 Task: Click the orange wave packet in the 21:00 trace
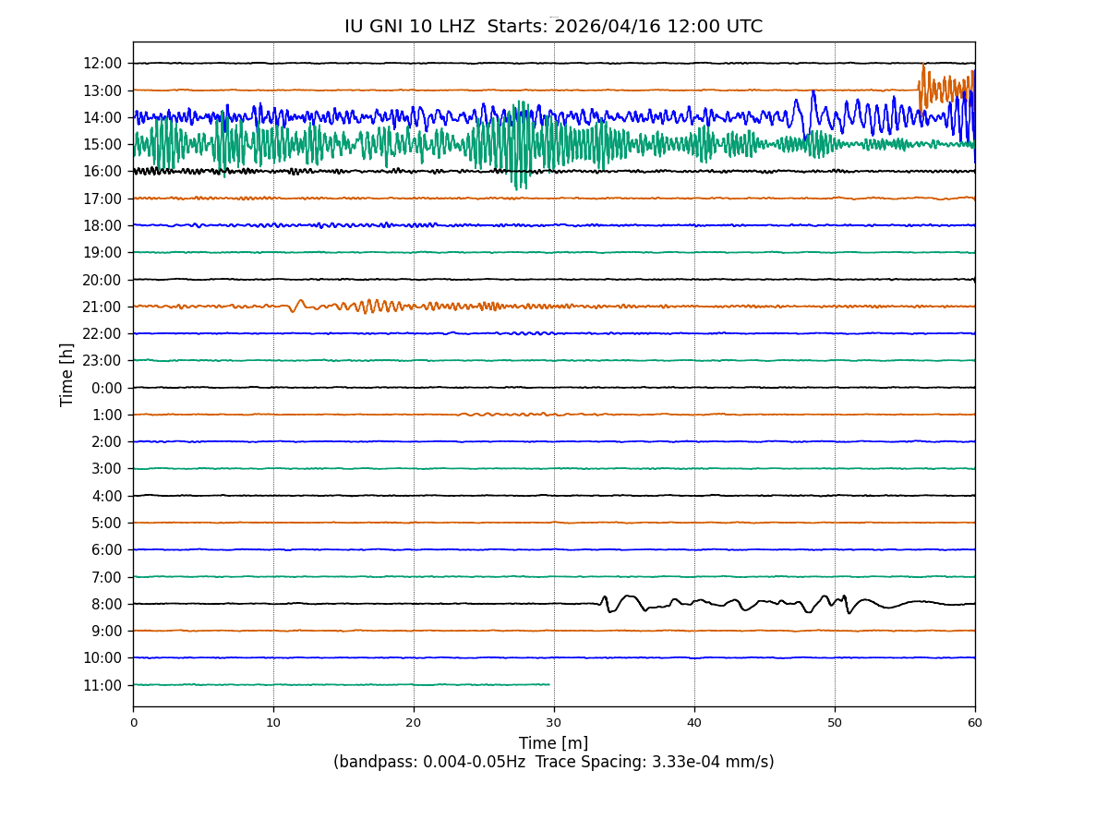369,306
